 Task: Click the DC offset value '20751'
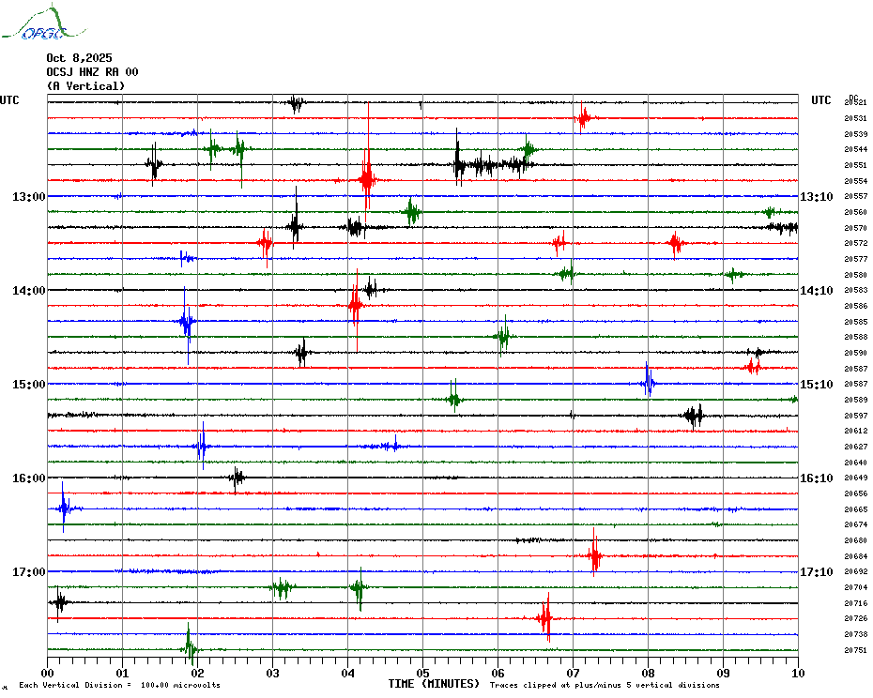(x=856, y=650)
